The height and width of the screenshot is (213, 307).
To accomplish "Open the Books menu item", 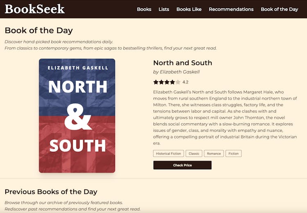I will point(144,9).
